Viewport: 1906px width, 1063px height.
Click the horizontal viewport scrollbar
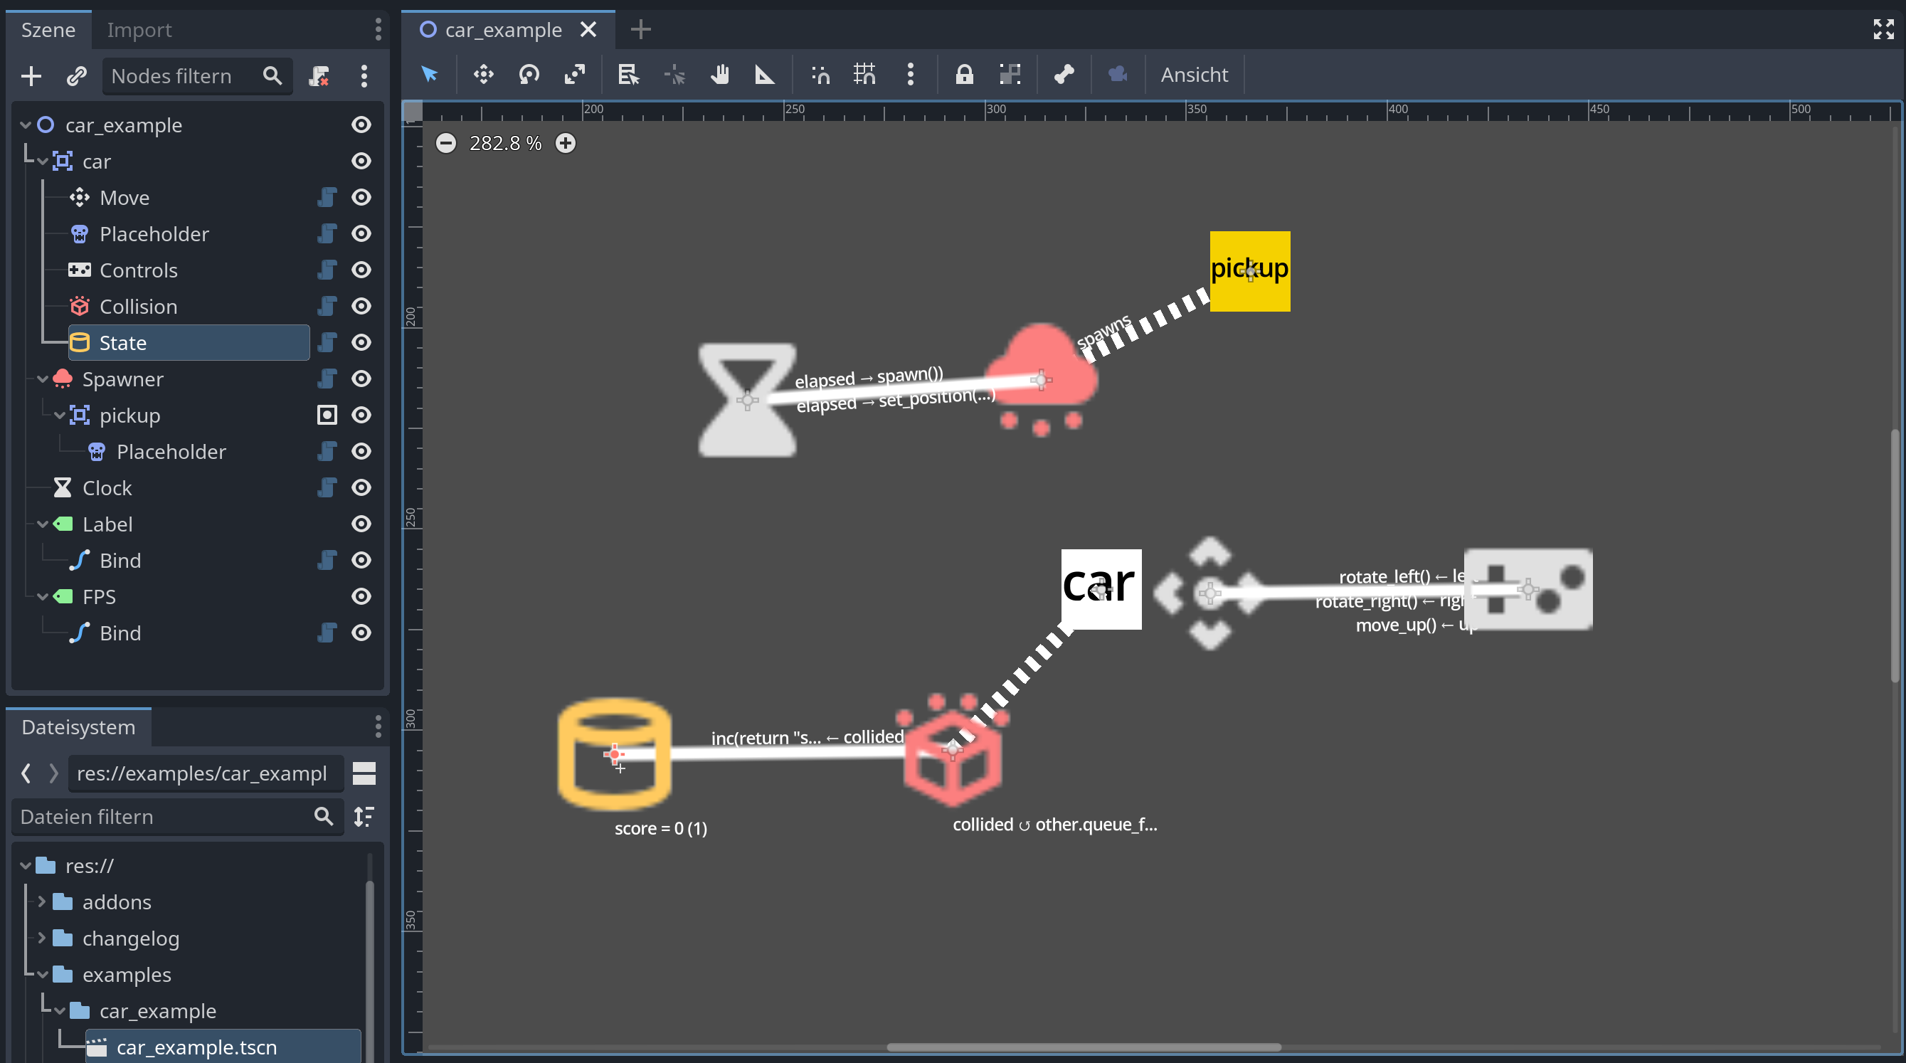click(1084, 1047)
